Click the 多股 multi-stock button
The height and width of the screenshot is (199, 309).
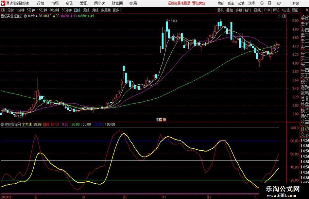[x=239, y=10]
